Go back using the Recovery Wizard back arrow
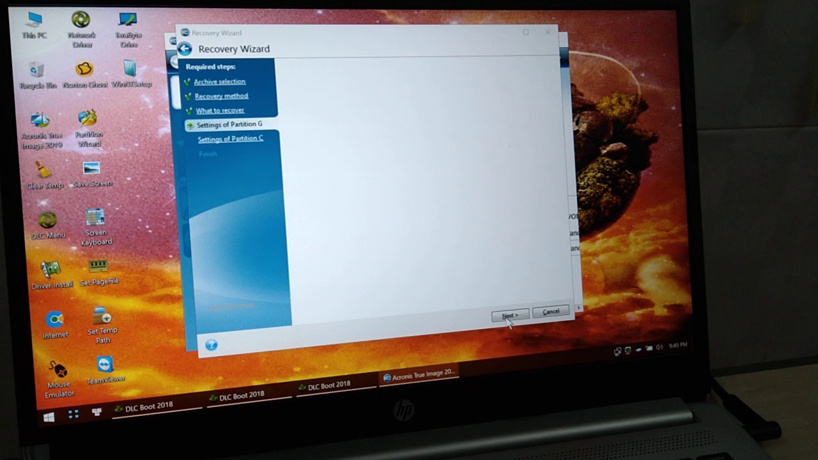 (185, 49)
